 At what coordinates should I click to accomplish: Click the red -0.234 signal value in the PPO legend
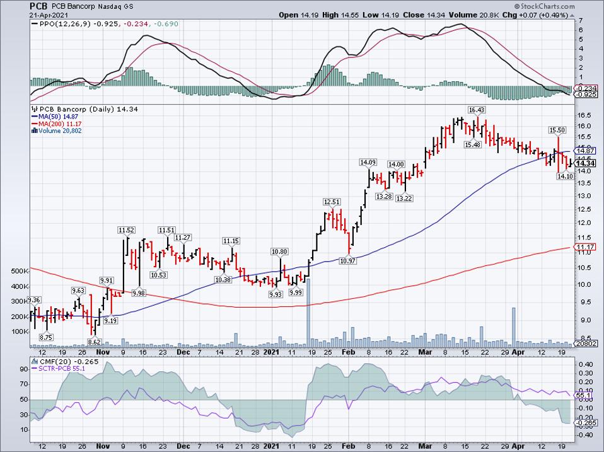136,24
